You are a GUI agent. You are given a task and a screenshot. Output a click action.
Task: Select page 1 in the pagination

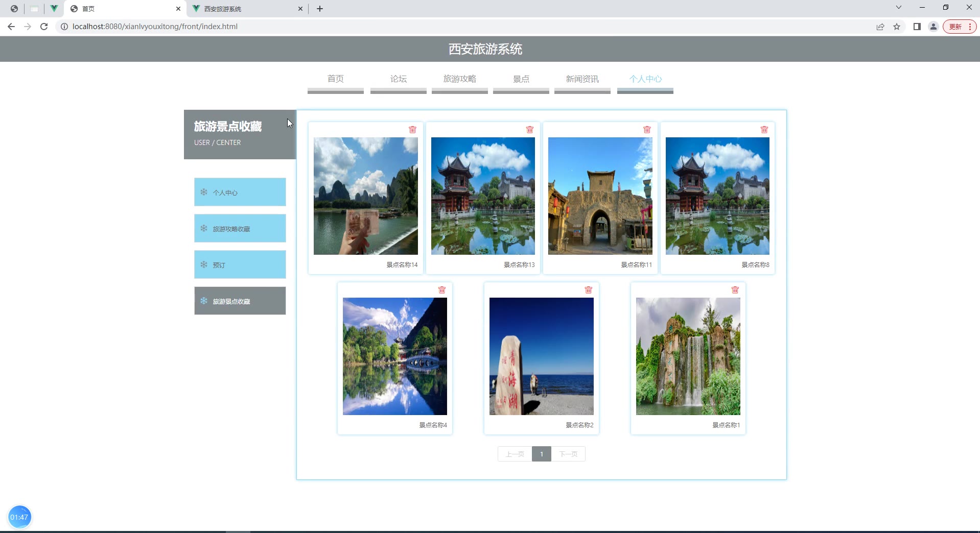(x=542, y=454)
